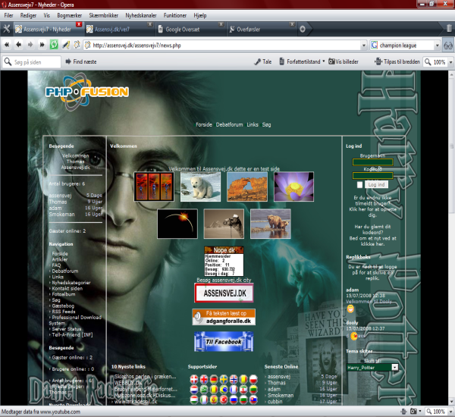This screenshot has height=417, width=455.
Task: Click the champion league search field
Action: click(x=406, y=45)
